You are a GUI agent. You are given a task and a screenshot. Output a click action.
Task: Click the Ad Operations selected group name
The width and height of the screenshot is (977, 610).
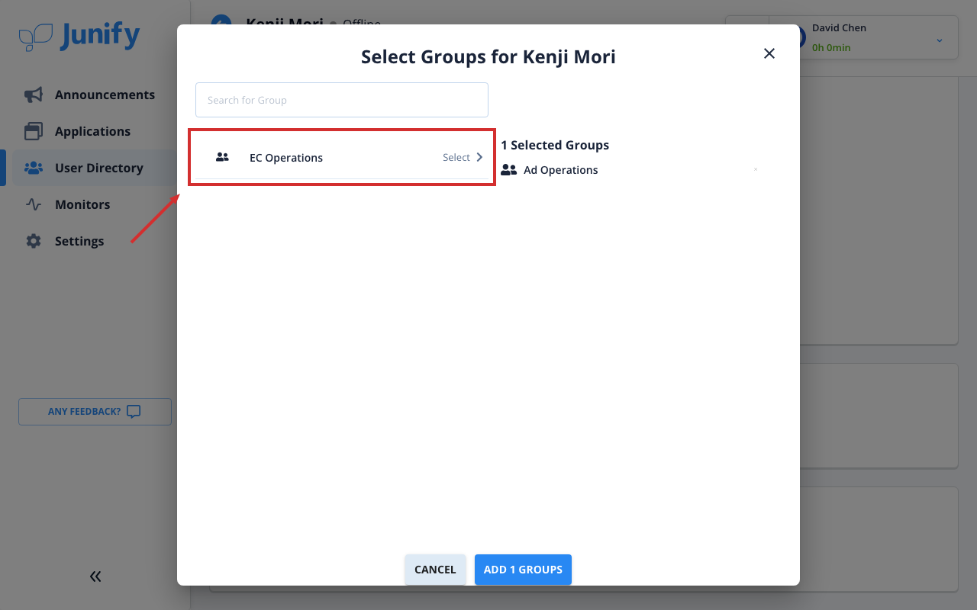click(561, 170)
